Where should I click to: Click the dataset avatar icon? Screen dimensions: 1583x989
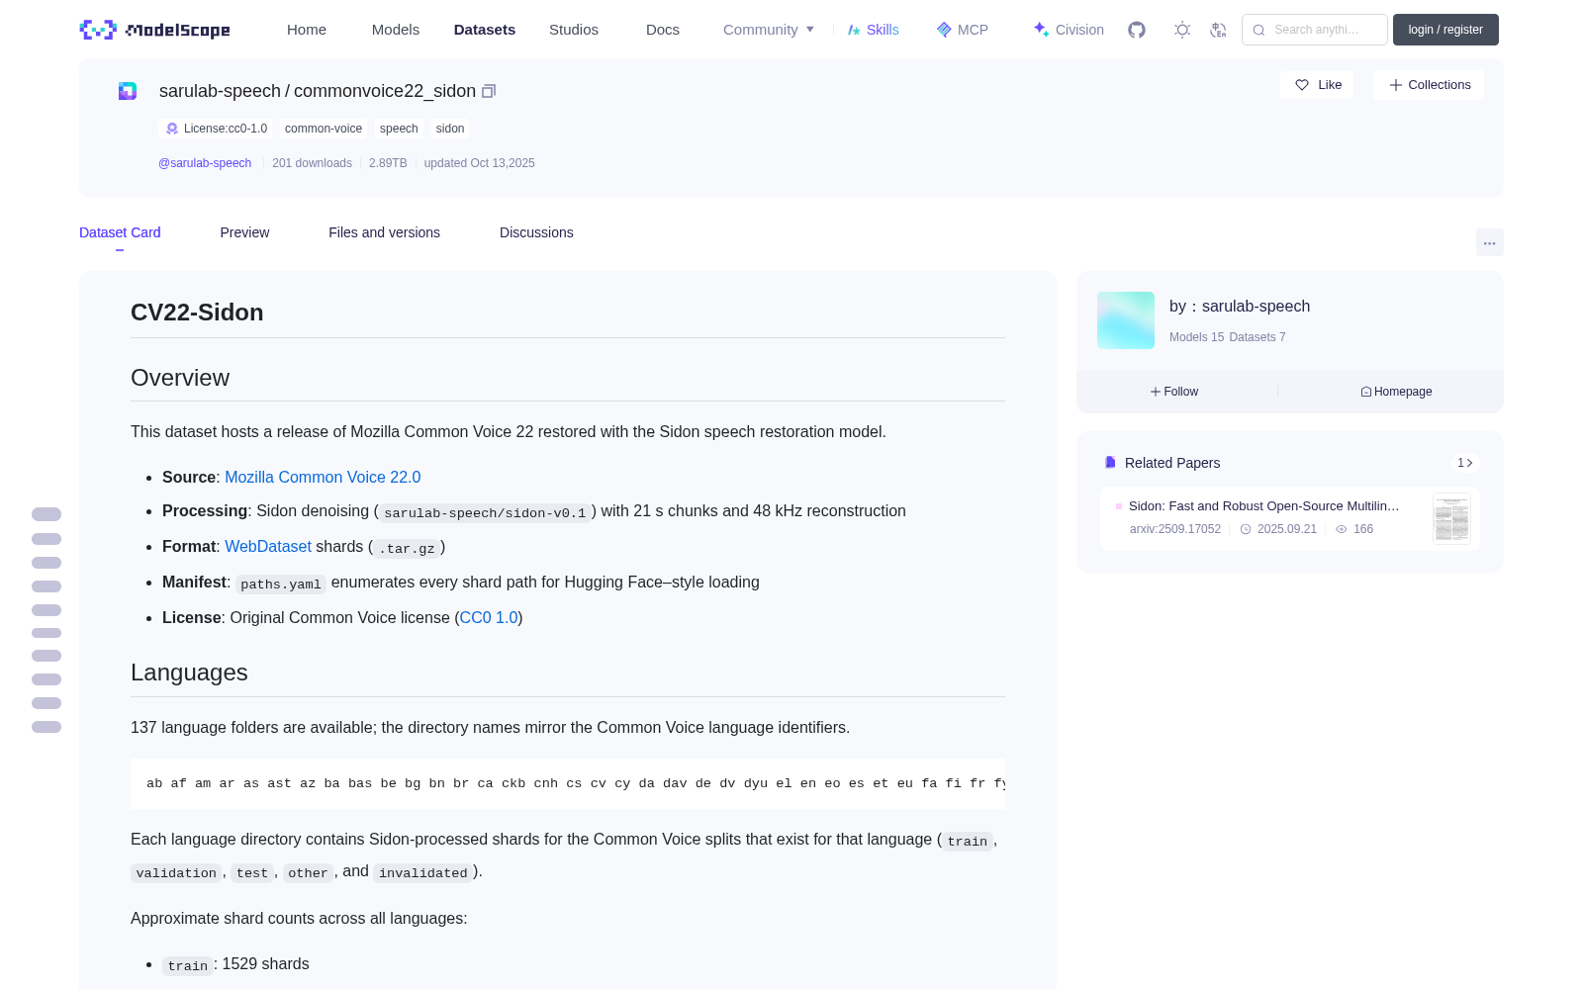click(128, 91)
